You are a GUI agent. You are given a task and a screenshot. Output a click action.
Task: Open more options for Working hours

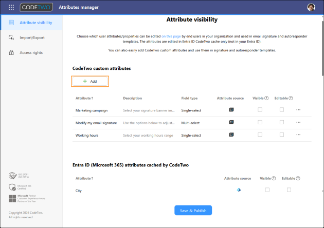click(x=298, y=135)
